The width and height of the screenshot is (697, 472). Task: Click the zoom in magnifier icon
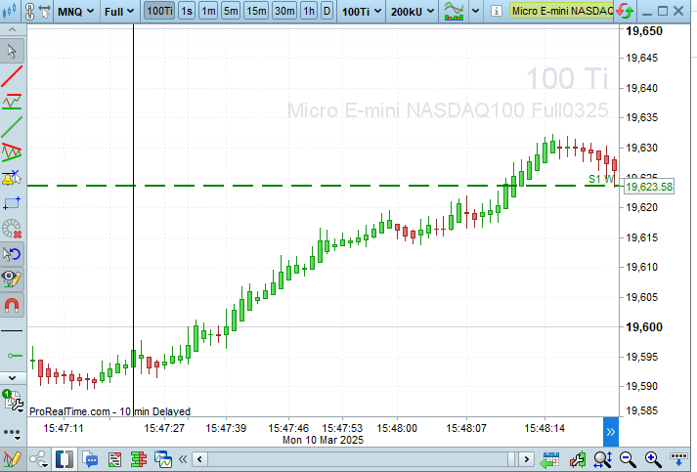pos(653,459)
